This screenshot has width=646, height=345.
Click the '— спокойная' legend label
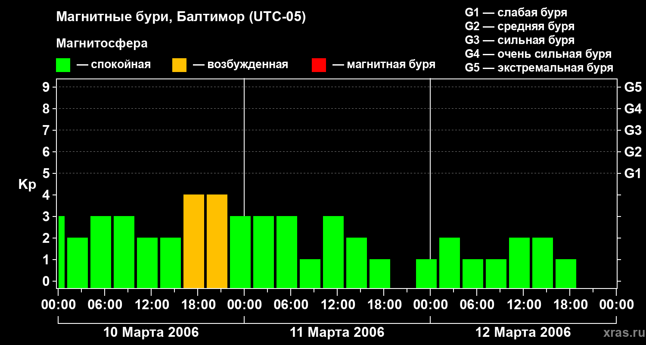[x=114, y=65]
